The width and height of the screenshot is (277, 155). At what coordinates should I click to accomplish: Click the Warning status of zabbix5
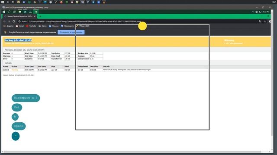click(x=15, y=70)
